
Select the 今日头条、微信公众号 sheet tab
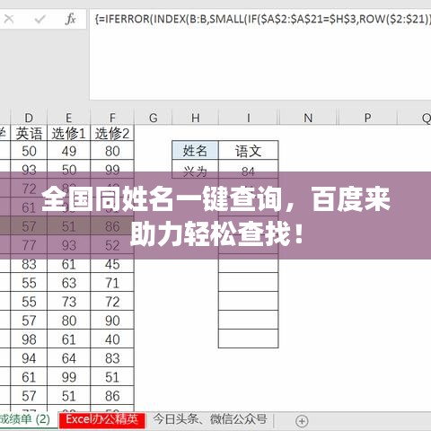click(210, 419)
